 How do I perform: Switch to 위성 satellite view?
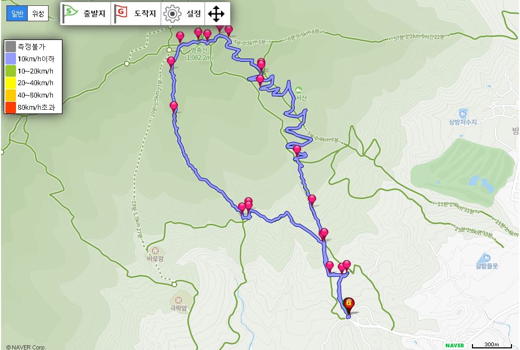[38, 13]
